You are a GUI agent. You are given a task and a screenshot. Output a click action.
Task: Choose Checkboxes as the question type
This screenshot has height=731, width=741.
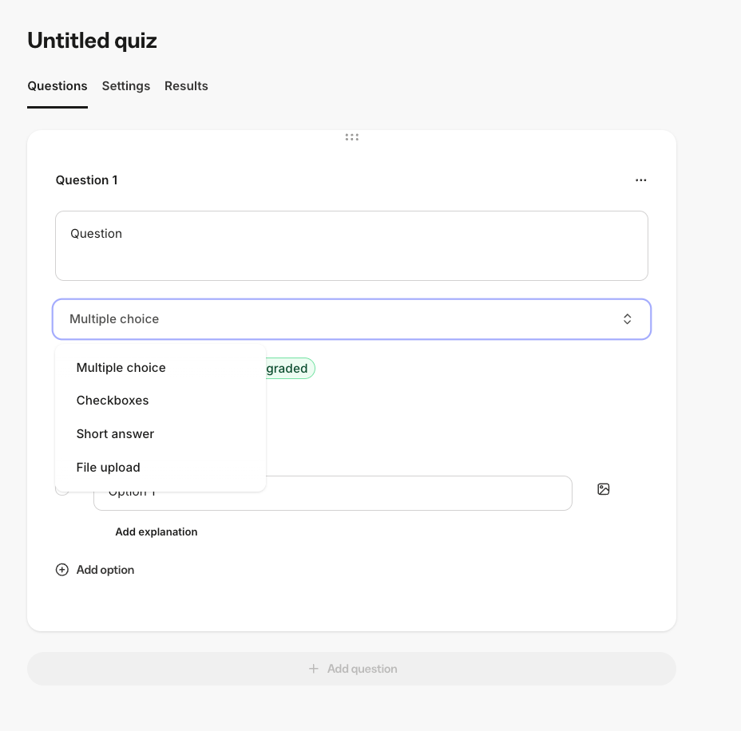click(x=113, y=401)
